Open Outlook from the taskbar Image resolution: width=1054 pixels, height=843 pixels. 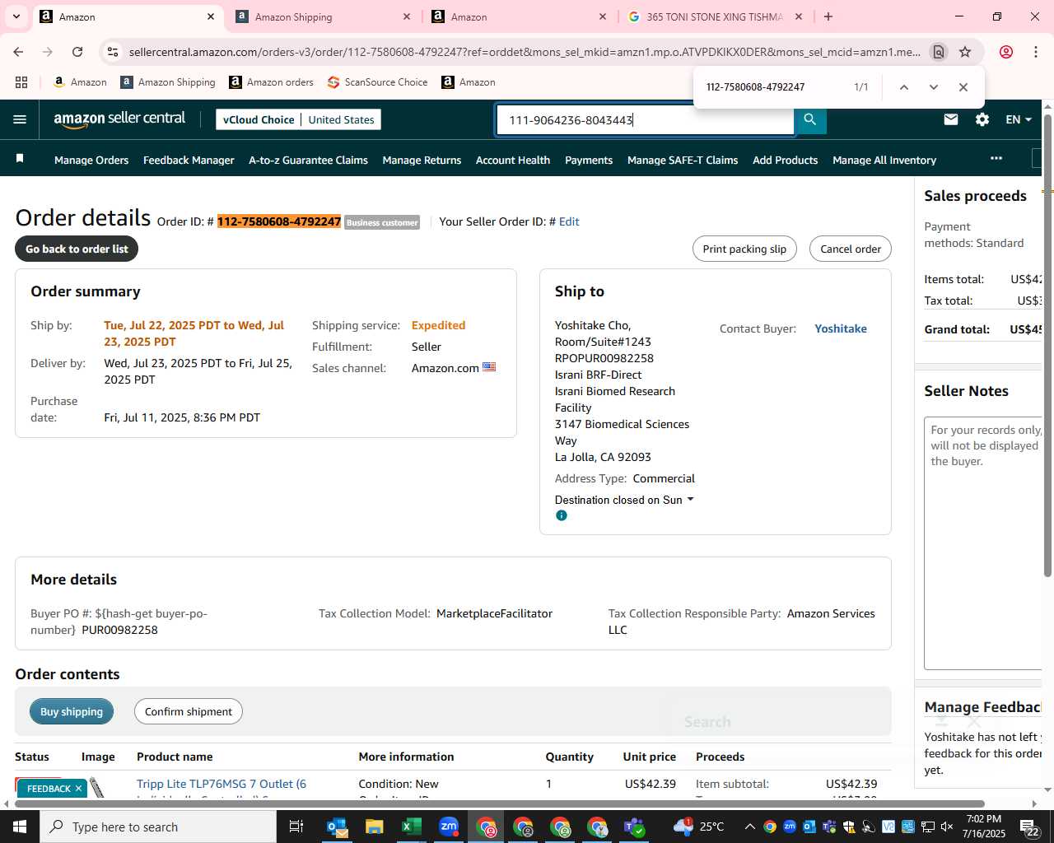click(337, 827)
